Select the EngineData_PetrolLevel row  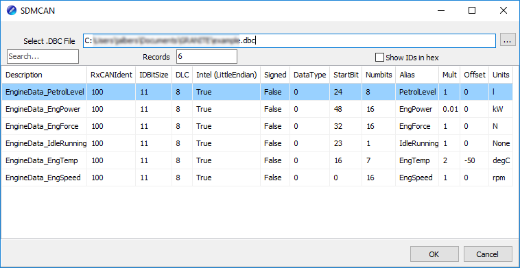pyautogui.click(x=257, y=92)
